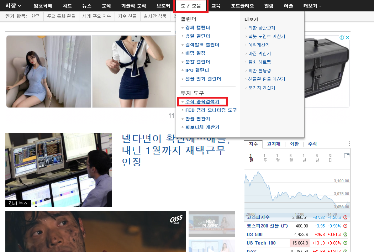Screen dimensions: 374x252
Task: Open the market widget options dots
Action: click(349, 144)
